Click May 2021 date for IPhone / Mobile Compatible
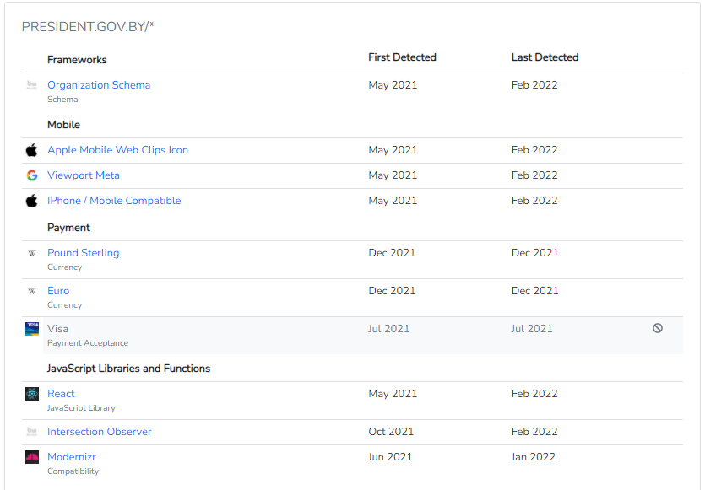 (393, 201)
